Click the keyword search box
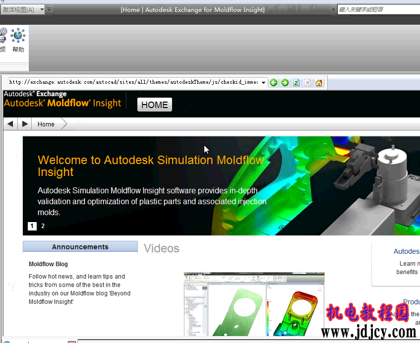The height and width of the screenshot is (343, 420). pyautogui.click(x=378, y=9)
